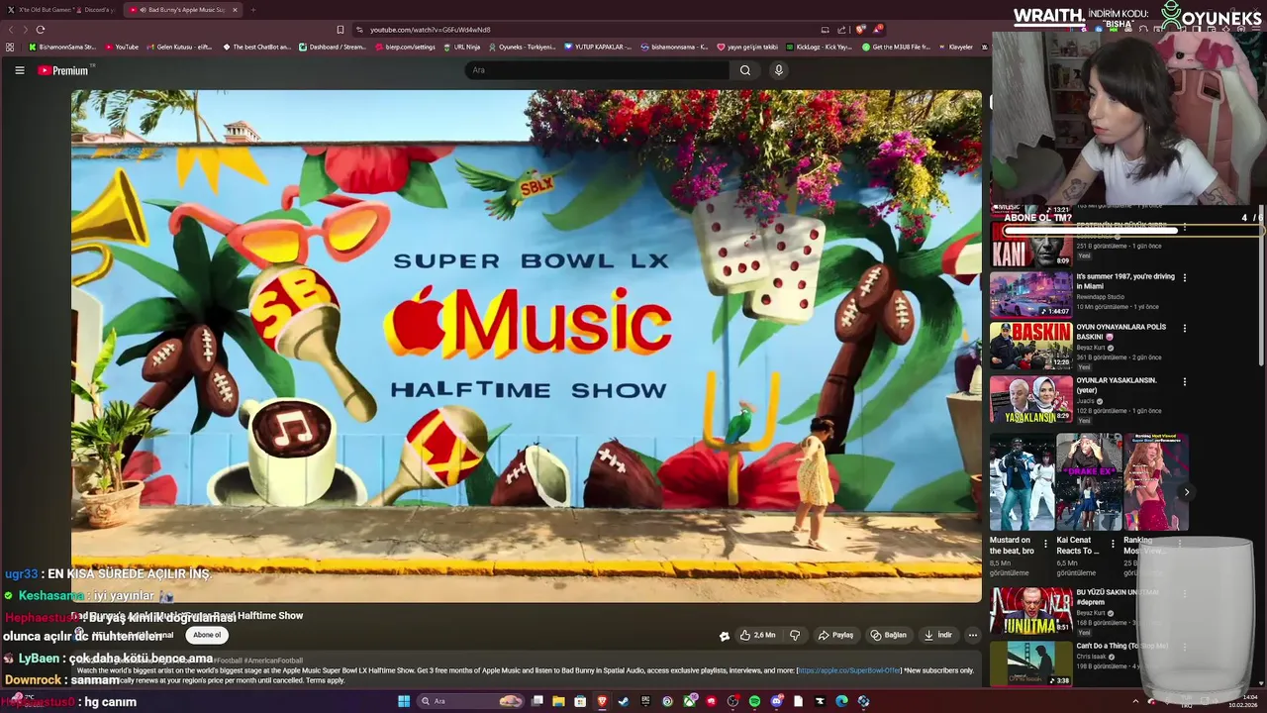Open the YouTube hamburger guide menu

coord(19,70)
